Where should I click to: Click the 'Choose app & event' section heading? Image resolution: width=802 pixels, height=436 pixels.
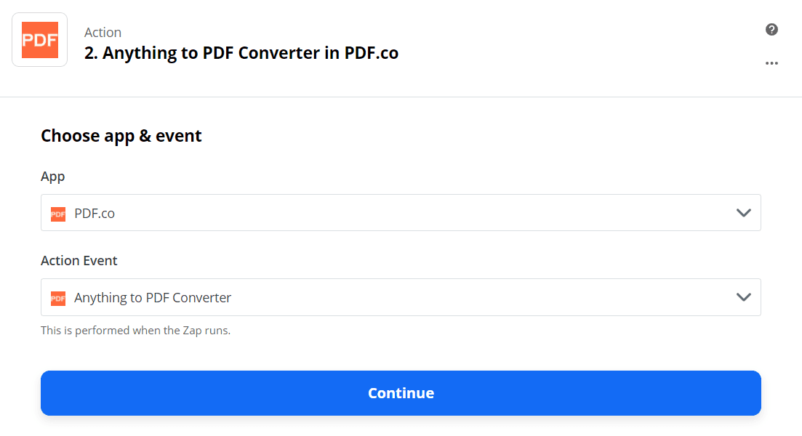tap(121, 136)
